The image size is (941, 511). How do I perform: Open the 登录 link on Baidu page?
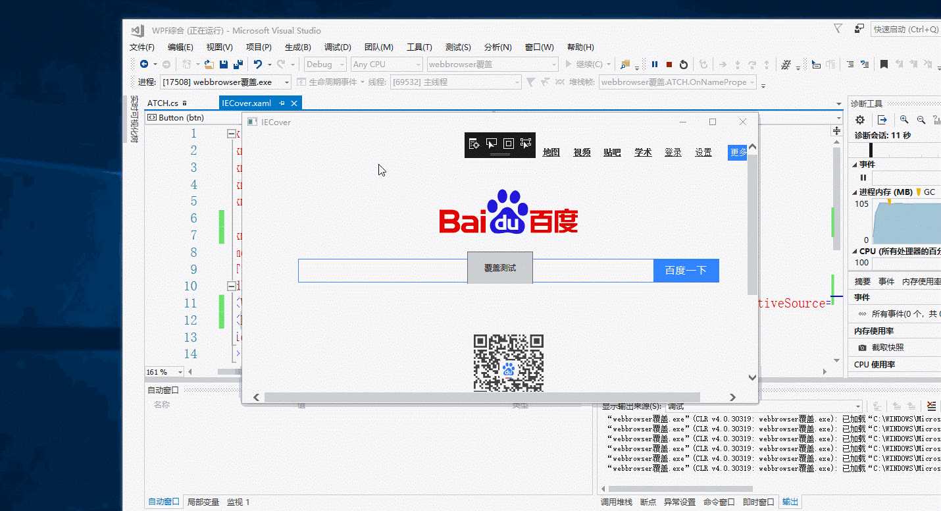pos(673,152)
